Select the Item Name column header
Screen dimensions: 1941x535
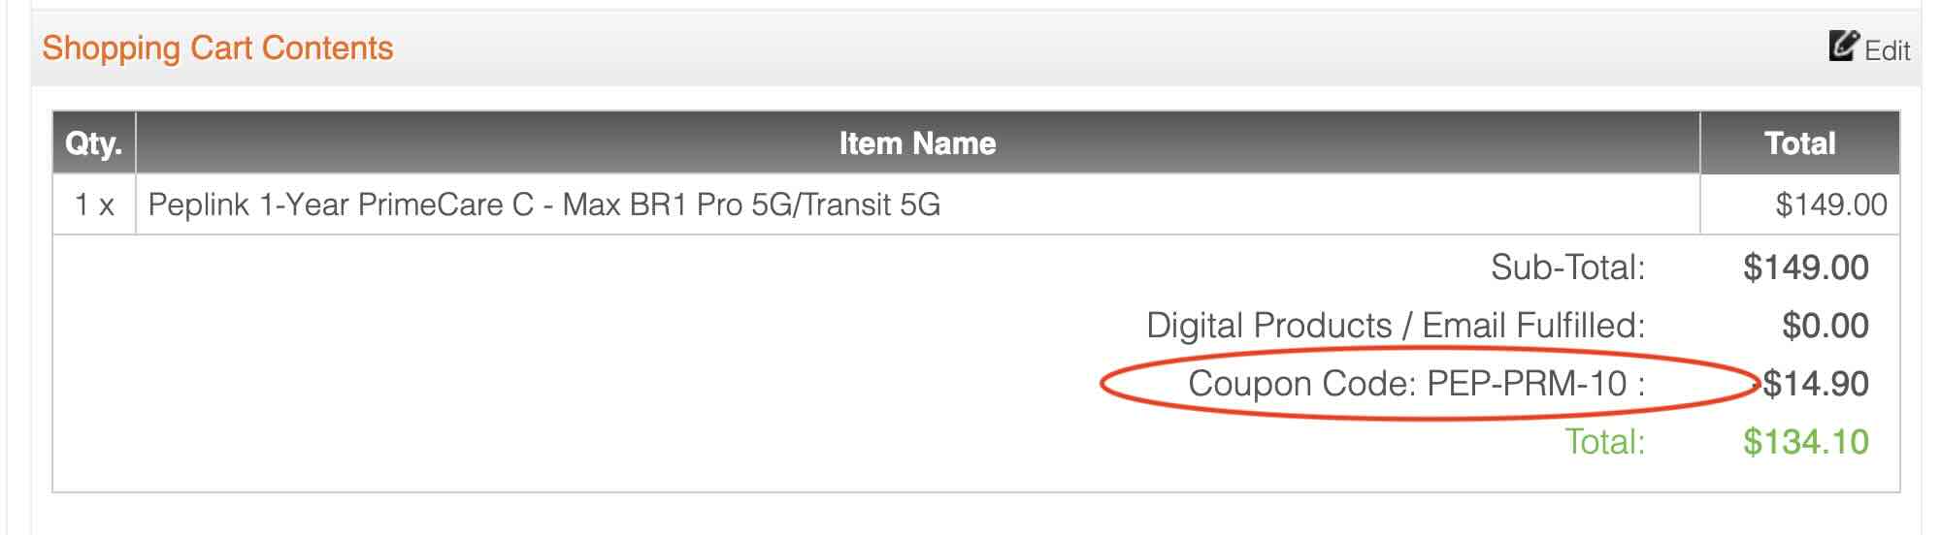tap(917, 143)
